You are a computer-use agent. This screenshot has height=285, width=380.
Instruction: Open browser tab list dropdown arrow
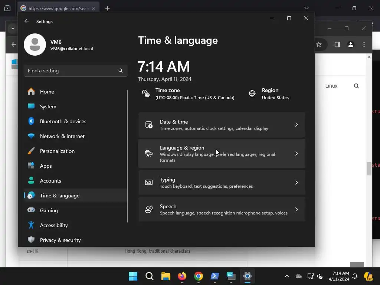coord(307,8)
